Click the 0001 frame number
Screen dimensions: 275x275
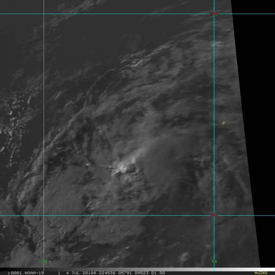(16, 273)
